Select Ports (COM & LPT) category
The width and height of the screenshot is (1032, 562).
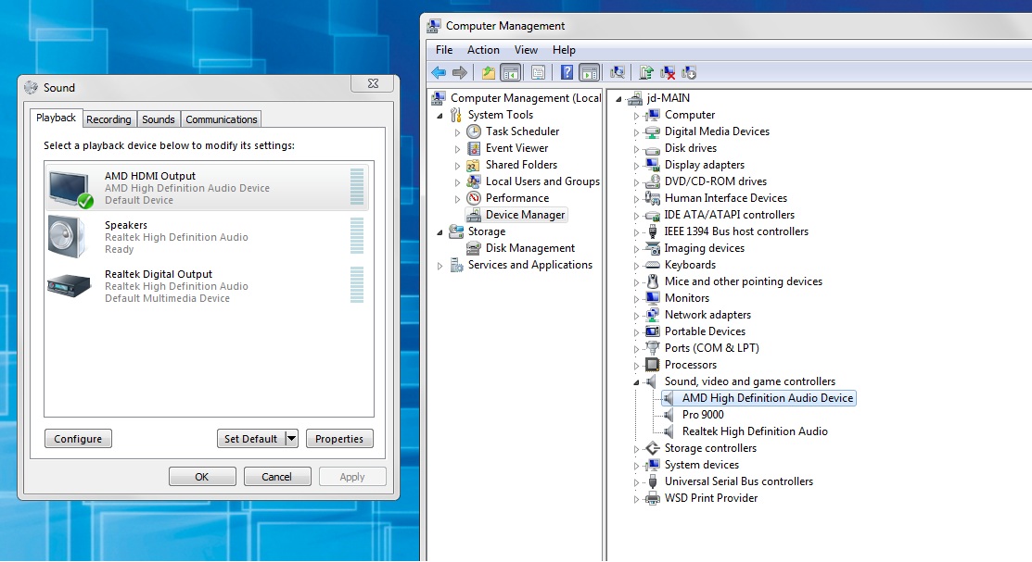(x=711, y=348)
